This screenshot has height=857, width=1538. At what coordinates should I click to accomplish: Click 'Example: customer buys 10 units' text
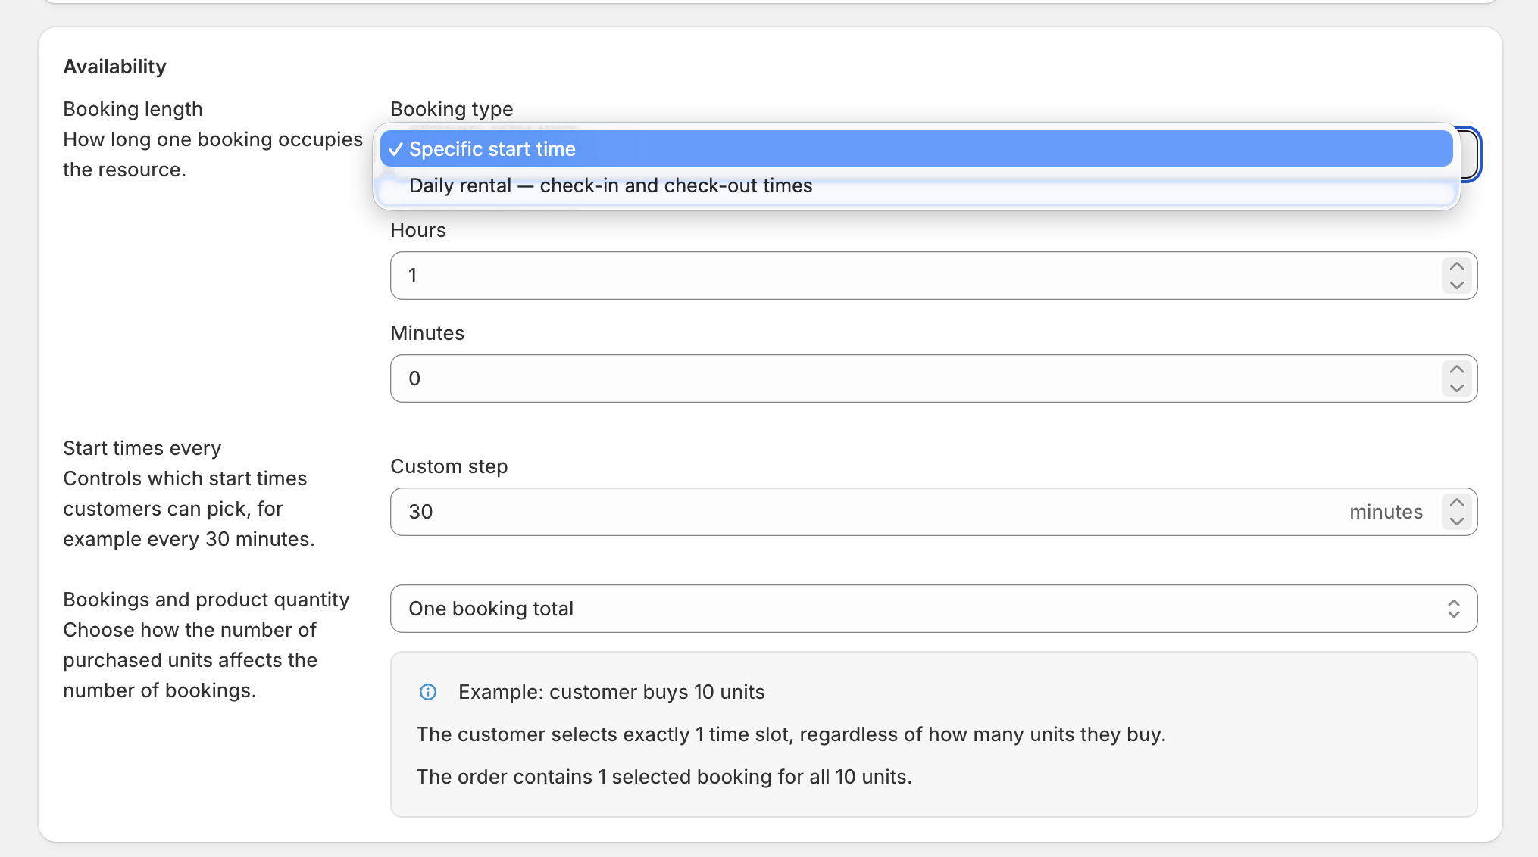point(611,692)
